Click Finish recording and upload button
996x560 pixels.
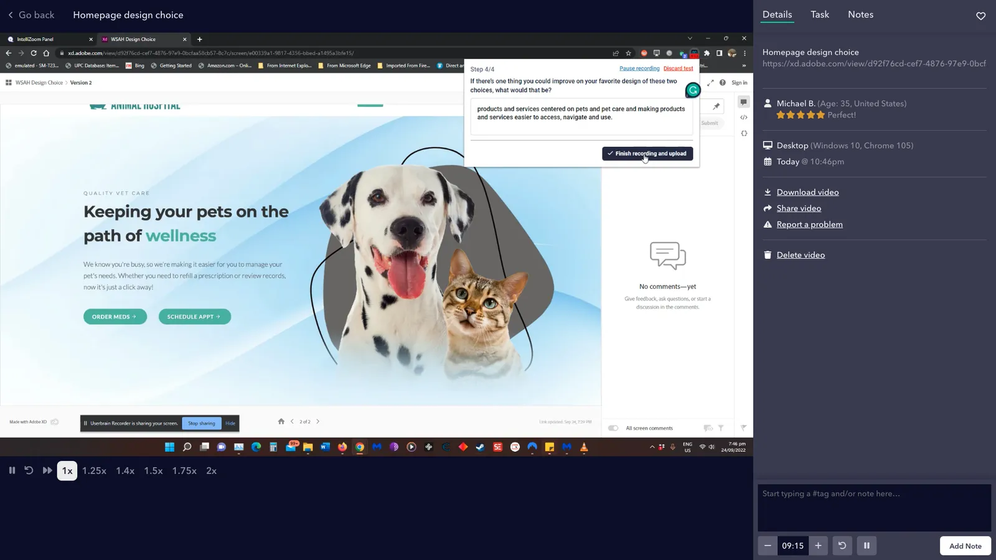tap(647, 154)
